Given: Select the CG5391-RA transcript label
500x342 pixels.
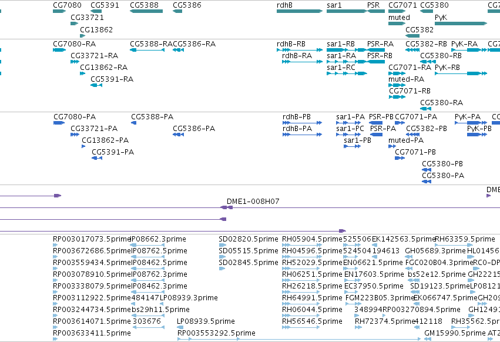Looking at the screenshot, I should pos(112,79).
